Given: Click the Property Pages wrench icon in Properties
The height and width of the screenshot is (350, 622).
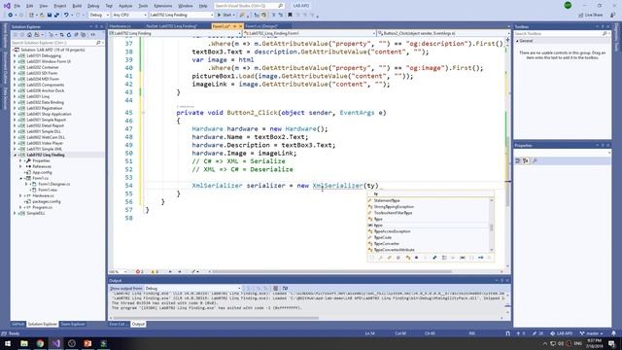Looking at the screenshot, I should [535, 160].
